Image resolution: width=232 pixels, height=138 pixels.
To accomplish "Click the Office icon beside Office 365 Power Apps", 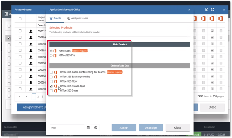I will 56,86.
